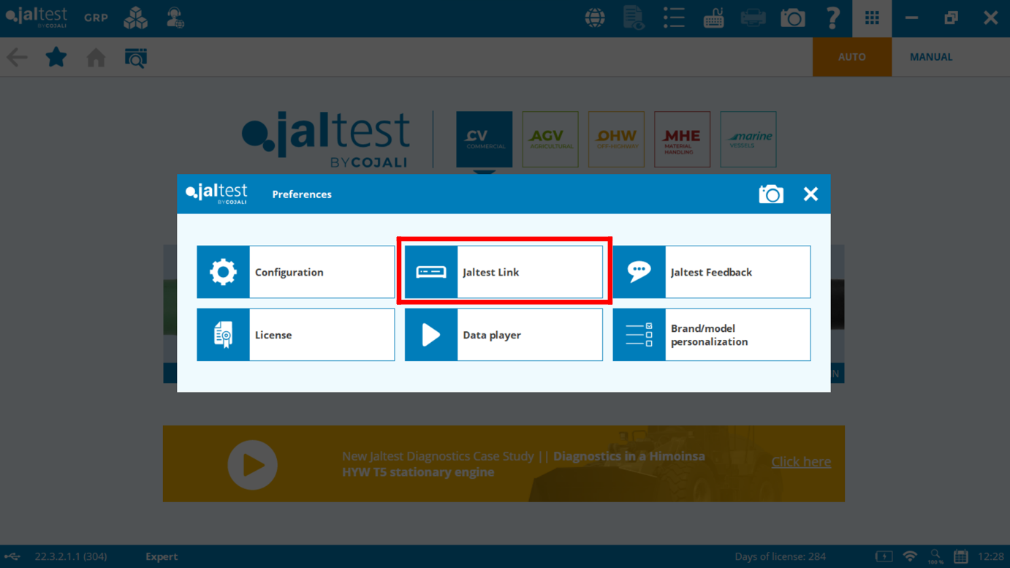Click the Wi-Fi status icon
This screenshot has height=568, width=1010.
tap(910, 556)
